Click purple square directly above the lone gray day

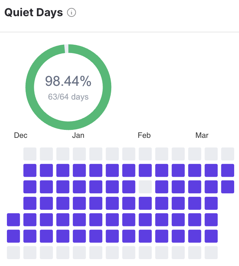point(145,170)
